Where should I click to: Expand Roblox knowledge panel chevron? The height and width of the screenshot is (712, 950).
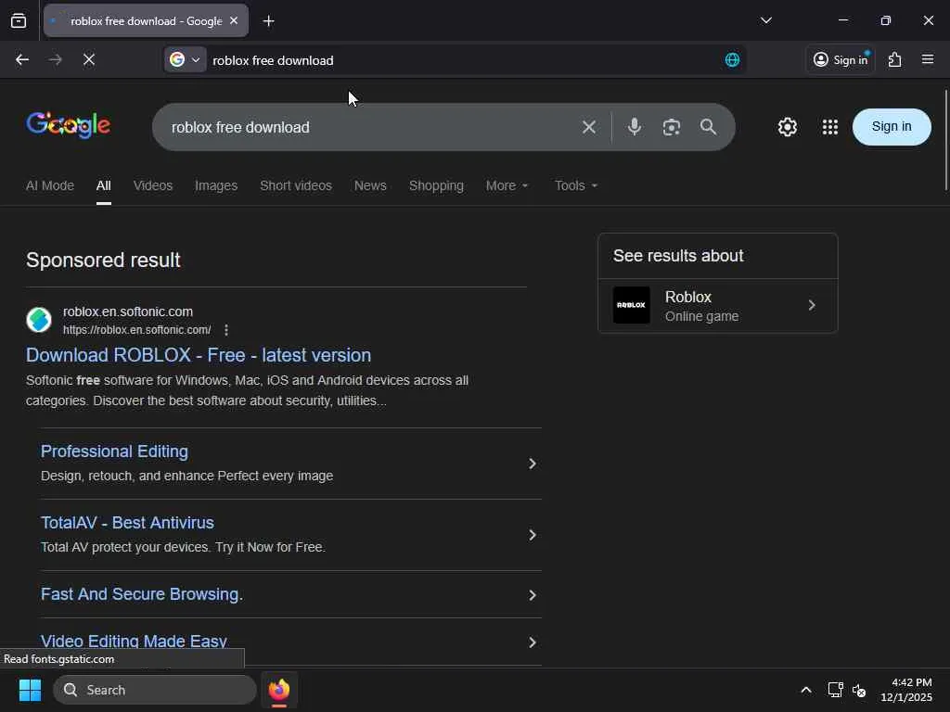pyautogui.click(x=811, y=305)
